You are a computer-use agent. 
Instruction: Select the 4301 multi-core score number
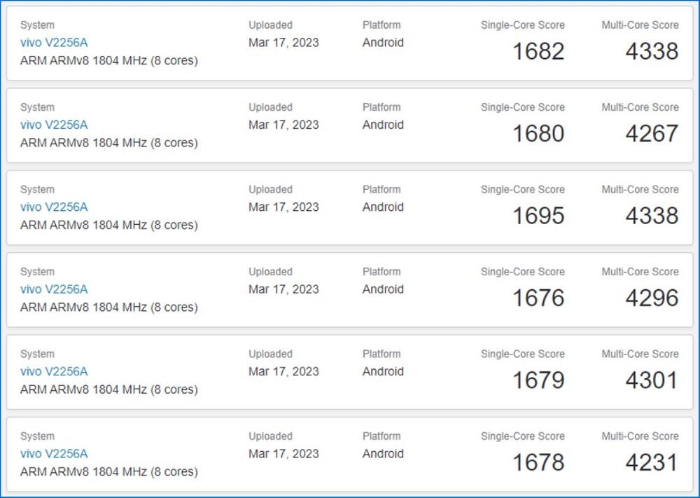[652, 380]
